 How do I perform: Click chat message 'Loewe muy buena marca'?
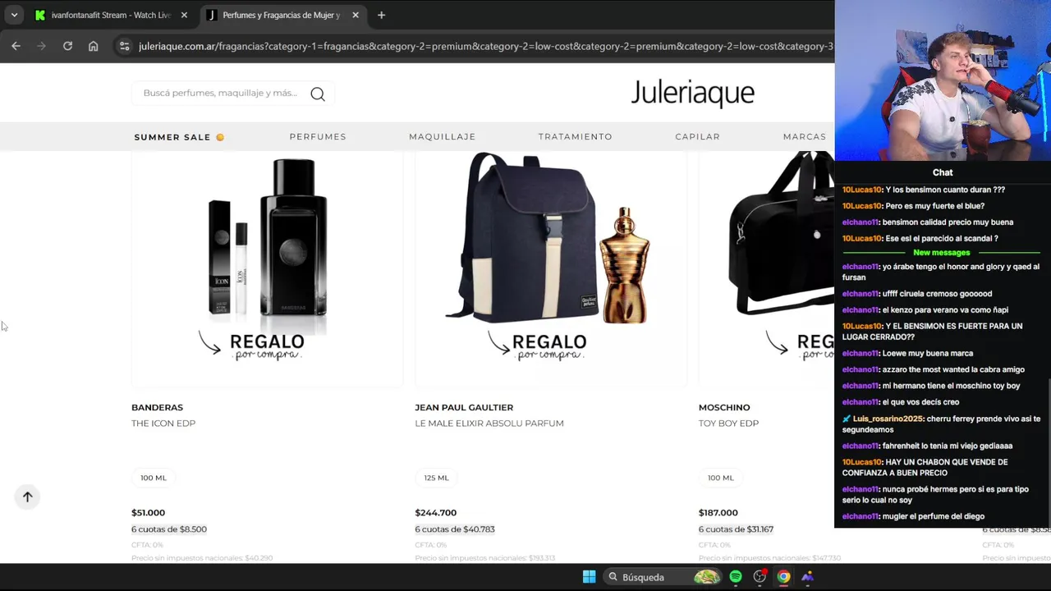tap(928, 353)
